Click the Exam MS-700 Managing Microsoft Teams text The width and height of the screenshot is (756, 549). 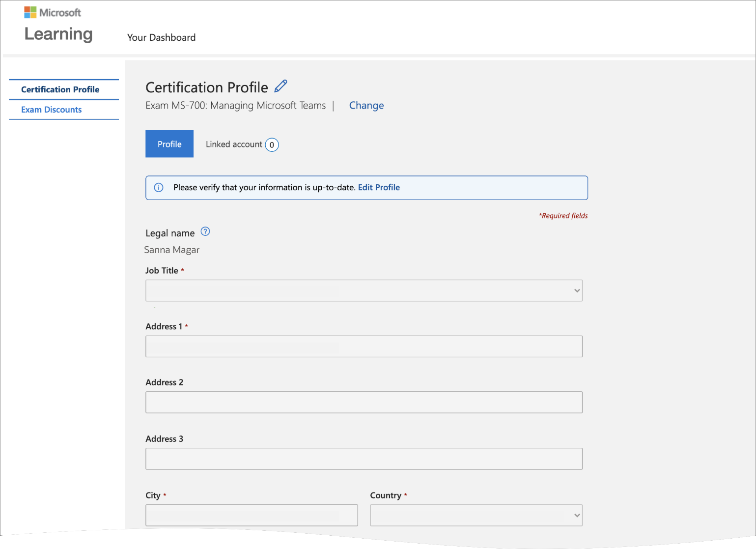pyautogui.click(x=236, y=105)
